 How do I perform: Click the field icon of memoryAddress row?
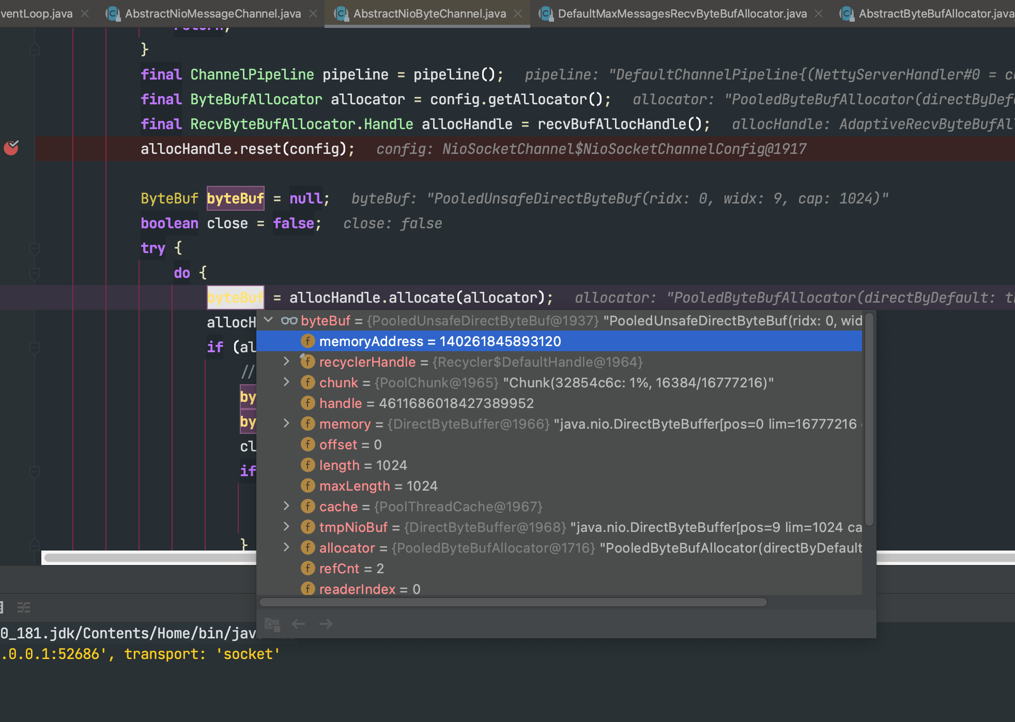(307, 341)
